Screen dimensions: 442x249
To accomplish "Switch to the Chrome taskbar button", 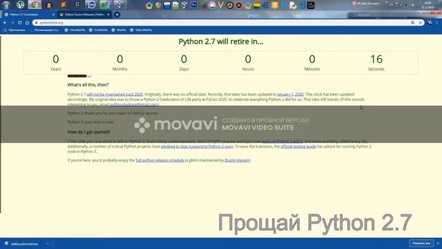I will (35, 5).
